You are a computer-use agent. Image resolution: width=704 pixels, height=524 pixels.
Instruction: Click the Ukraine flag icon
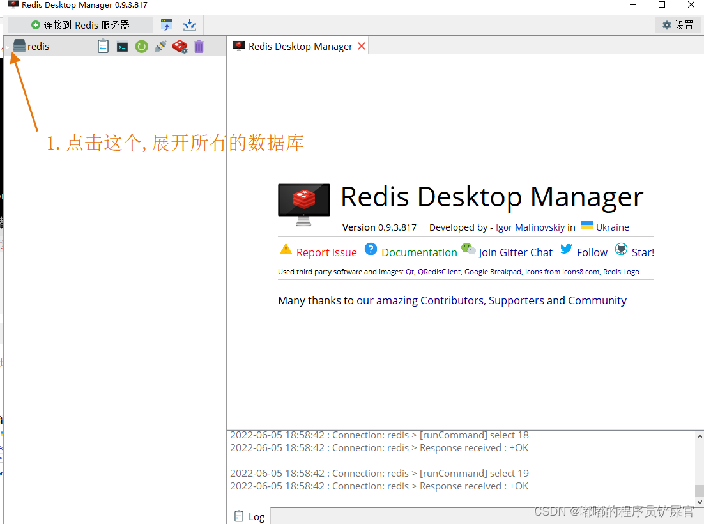click(587, 225)
